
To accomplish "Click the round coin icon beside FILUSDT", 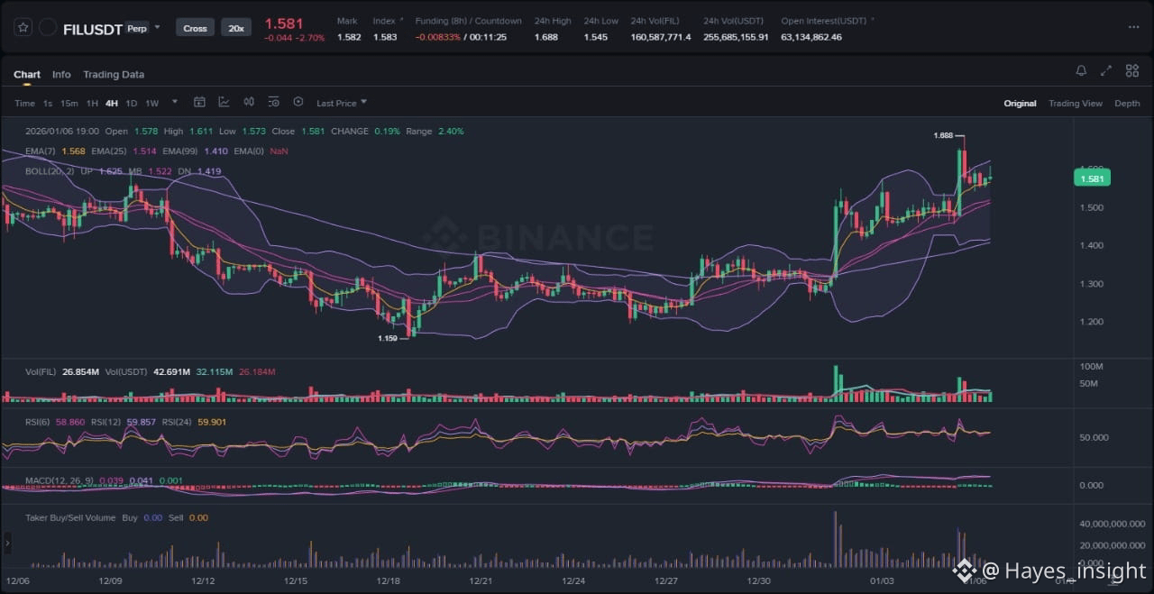I will point(48,28).
